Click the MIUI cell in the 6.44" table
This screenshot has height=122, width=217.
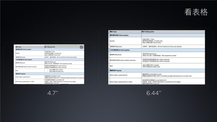pos(111,66)
